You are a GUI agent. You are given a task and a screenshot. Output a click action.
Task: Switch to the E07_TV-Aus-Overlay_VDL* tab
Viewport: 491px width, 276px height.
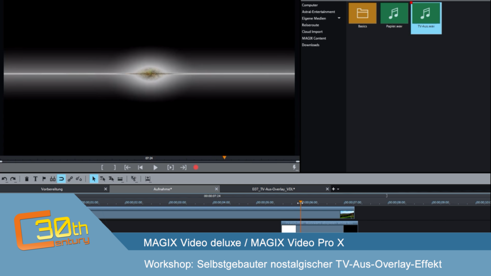[274, 189]
